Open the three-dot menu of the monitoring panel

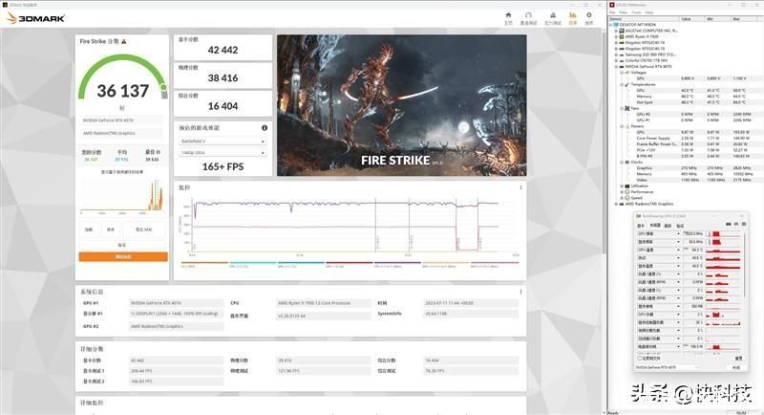pos(520,187)
